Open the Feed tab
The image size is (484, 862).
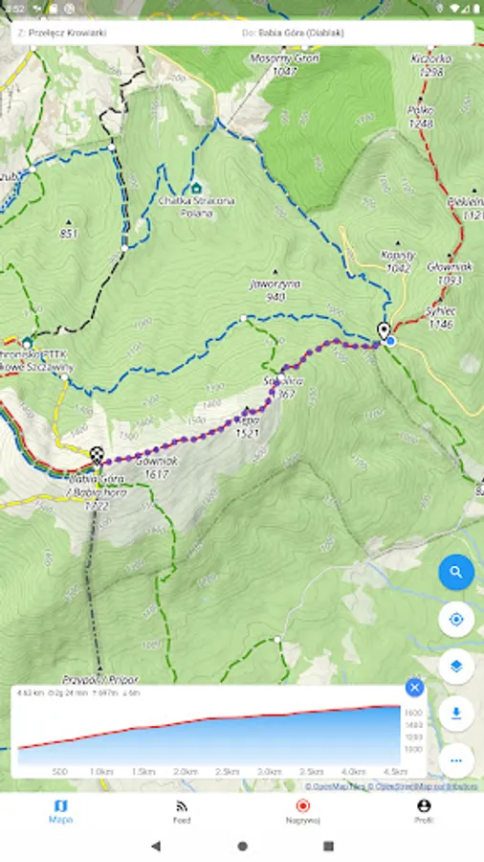[182, 812]
